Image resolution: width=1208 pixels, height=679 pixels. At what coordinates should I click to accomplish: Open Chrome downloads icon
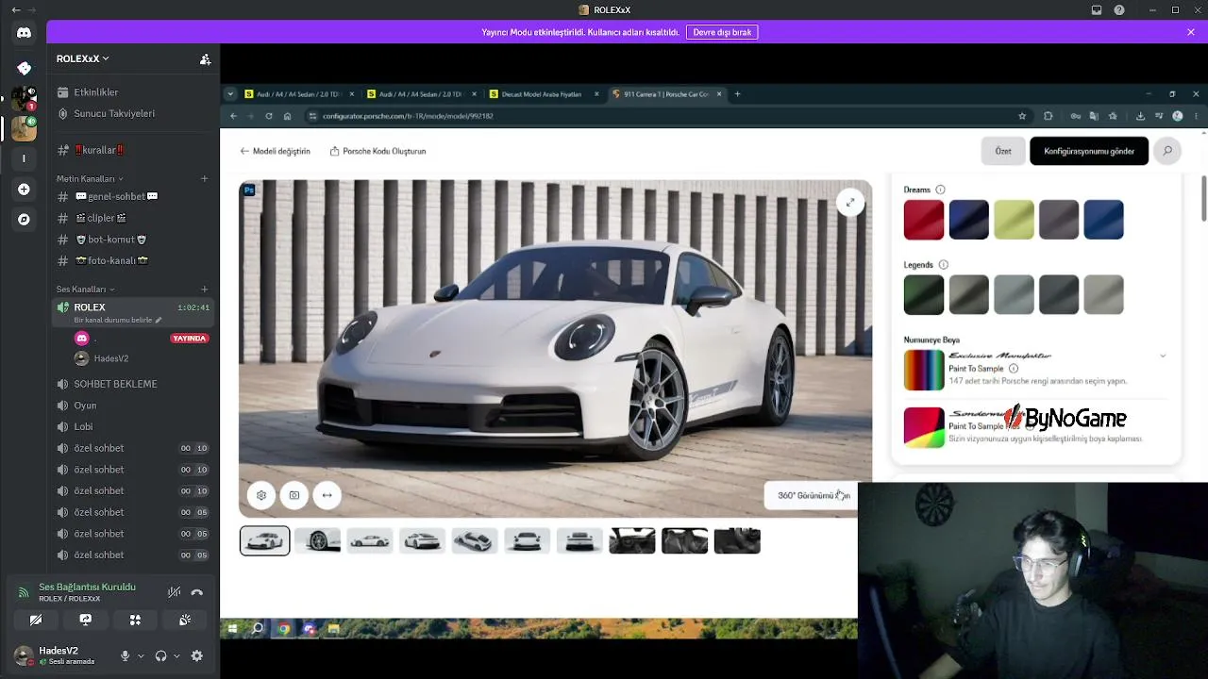tap(1140, 116)
